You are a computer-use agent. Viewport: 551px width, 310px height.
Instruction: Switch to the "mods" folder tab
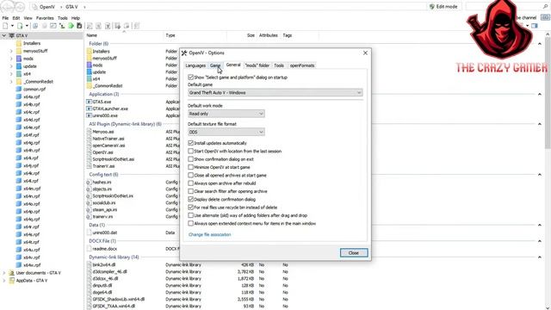257,65
